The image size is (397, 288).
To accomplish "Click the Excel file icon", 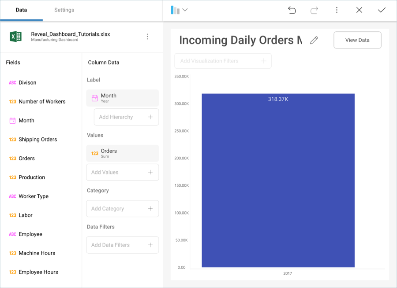I will pyautogui.click(x=16, y=37).
